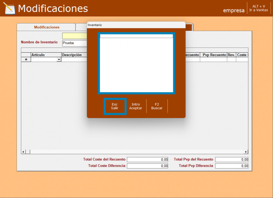Click the horizontal scrollbar right arrow
Screen dimensions: 273x198
(246, 152)
